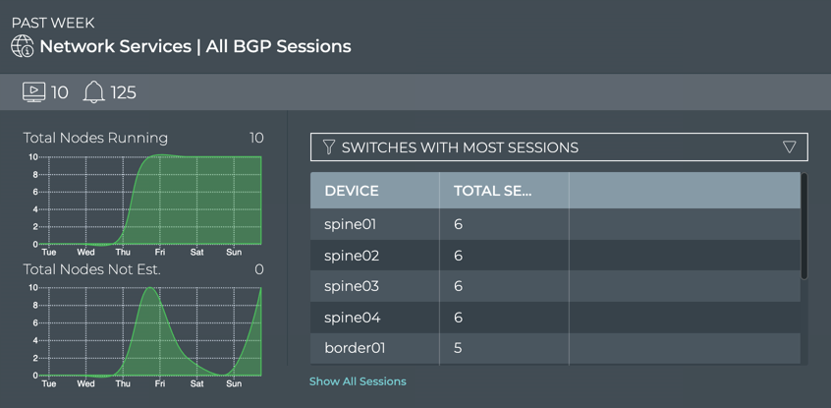Sort by the TOTAL SE... column header
Image resolution: width=831 pixels, height=408 pixels.
492,191
